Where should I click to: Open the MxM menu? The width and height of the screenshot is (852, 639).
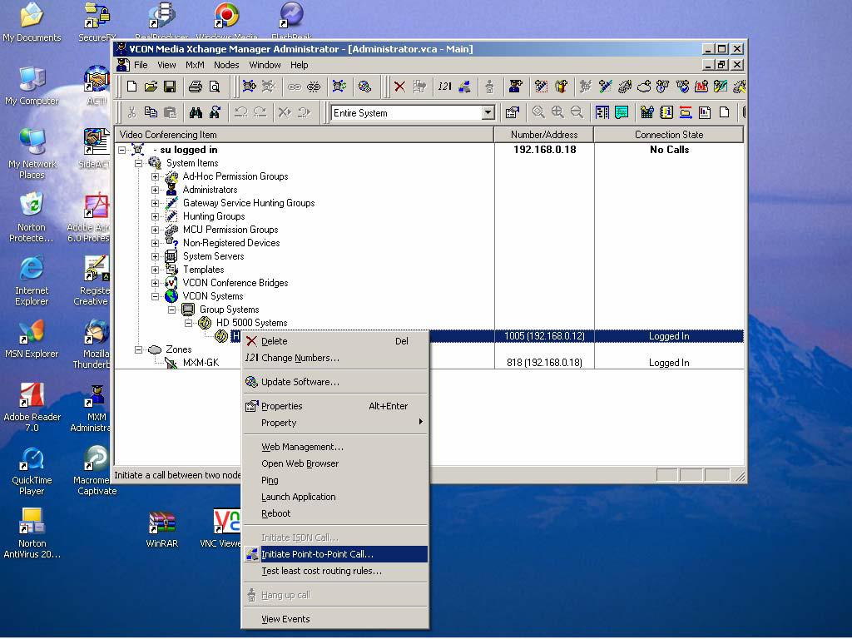[195, 65]
